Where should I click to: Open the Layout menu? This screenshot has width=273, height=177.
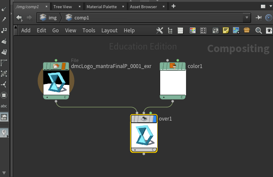(109, 31)
